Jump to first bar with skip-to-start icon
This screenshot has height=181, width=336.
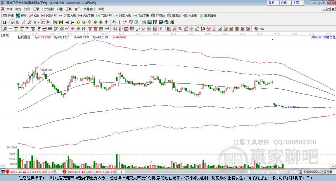(x=55, y=22)
